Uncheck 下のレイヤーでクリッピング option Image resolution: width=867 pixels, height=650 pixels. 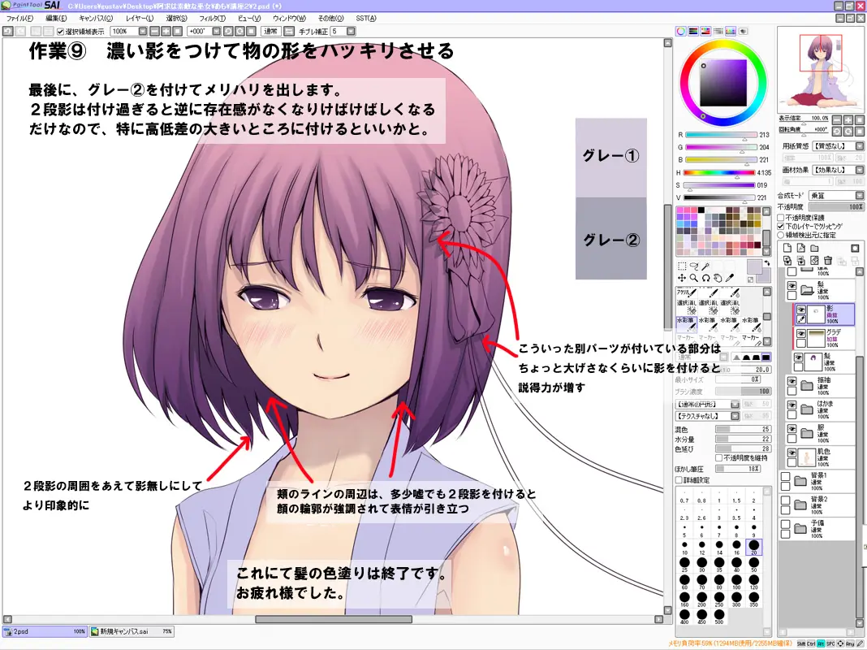pyautogui.click(x=781, y=226)
